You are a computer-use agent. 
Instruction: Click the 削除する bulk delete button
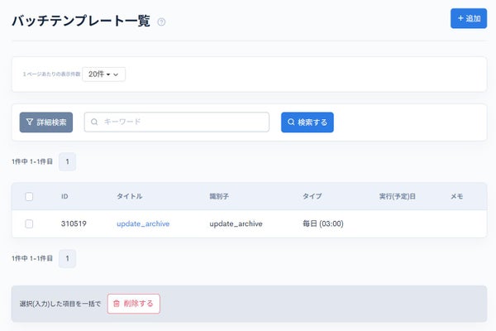pos(133,304)
